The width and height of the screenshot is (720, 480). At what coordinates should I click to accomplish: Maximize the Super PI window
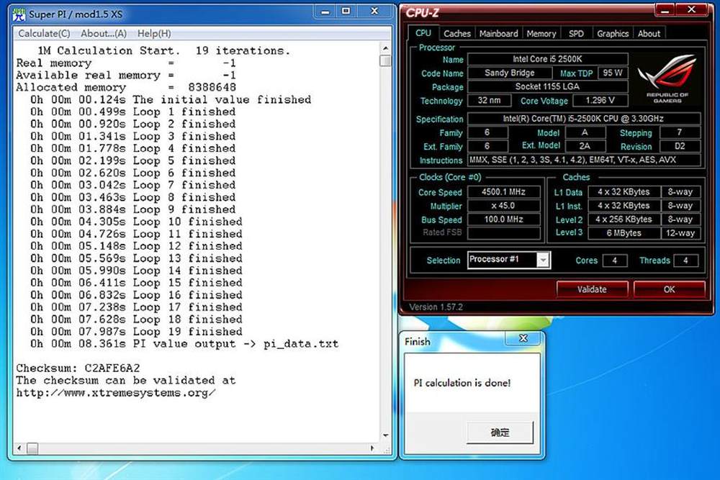click(346, 11)
